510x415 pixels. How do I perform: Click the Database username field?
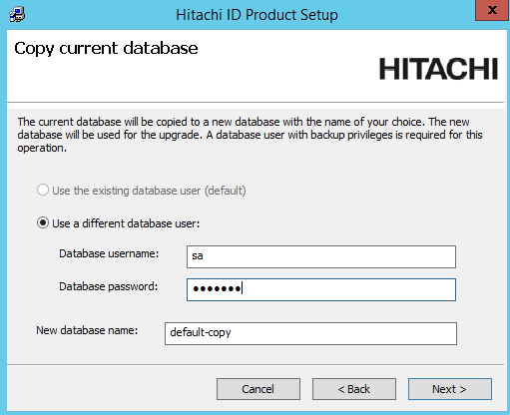tap(321, 256)
